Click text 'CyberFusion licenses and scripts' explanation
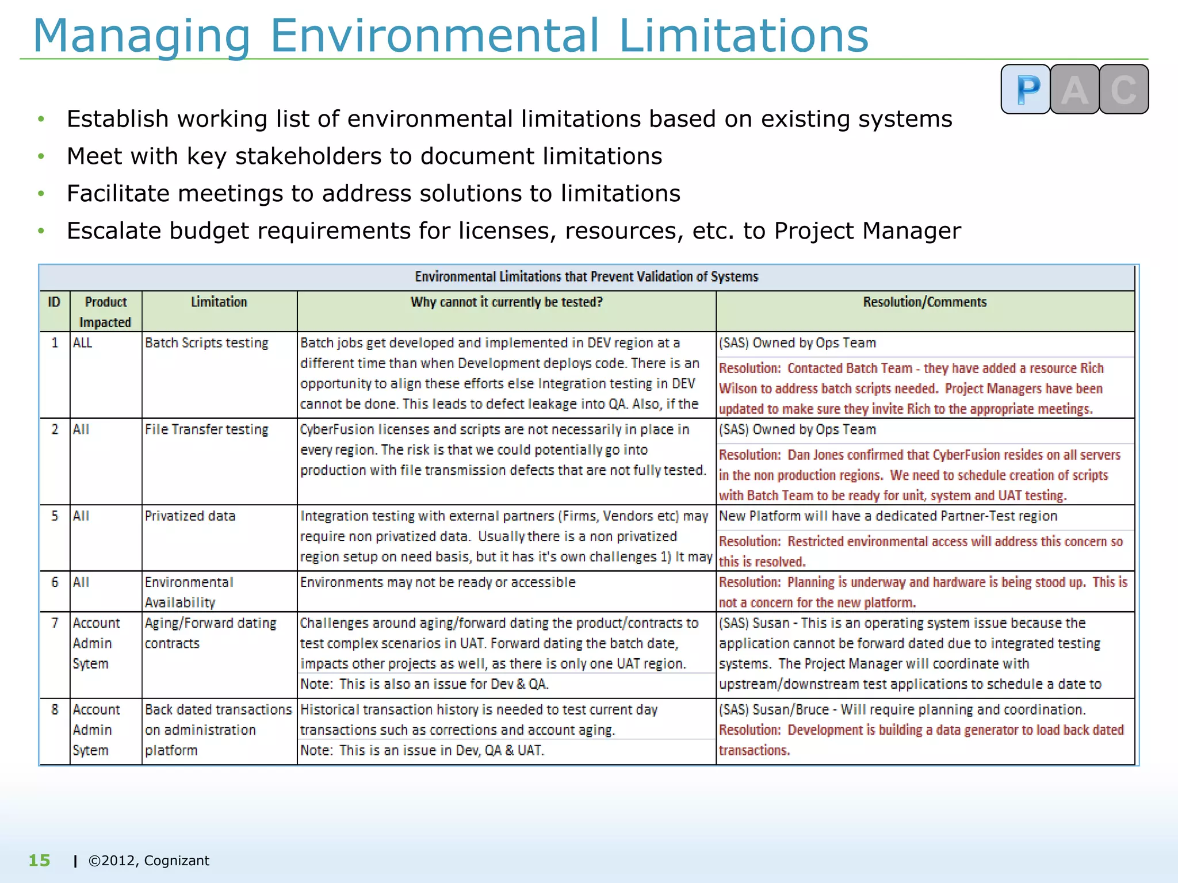The image size is (1178, 883). (503, 450)
